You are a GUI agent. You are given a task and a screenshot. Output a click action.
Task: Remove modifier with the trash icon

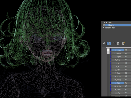click(x=118, y=44)
